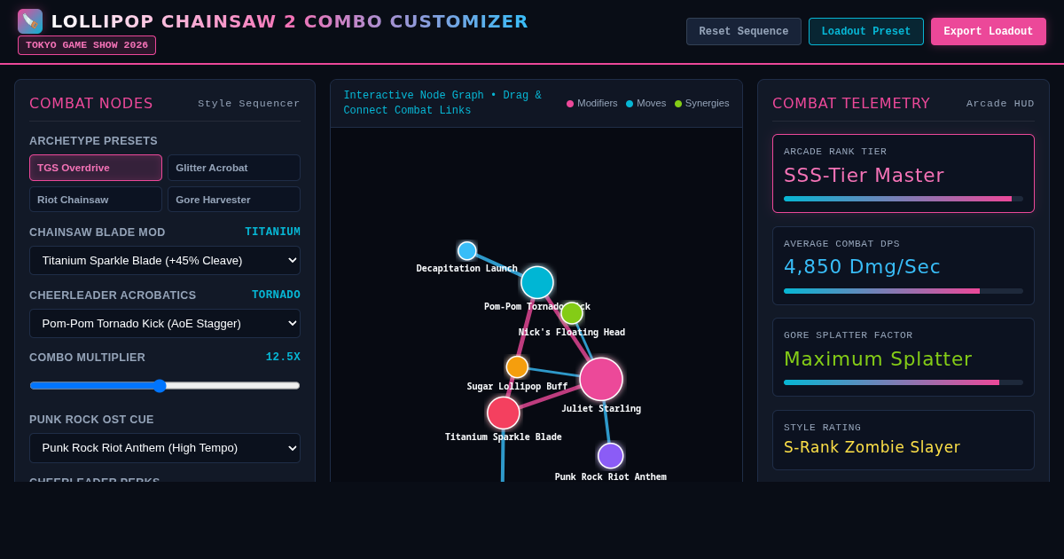The image size is (1064, 559).
Task: Select the TGS Overdrive archetype preset
Action: pos(96,168)
